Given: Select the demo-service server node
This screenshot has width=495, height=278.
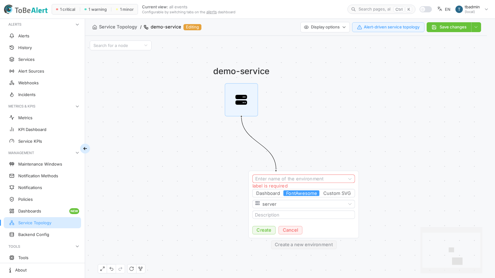Looking at the screenshot, I should (x=241, y=100).
